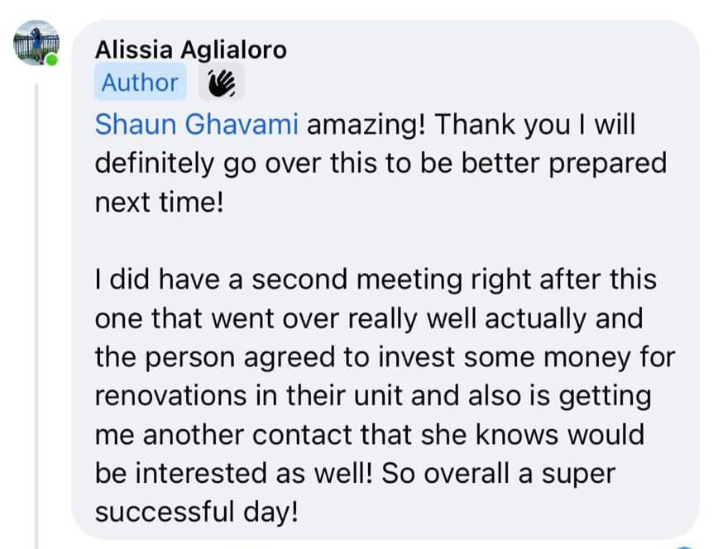Click the vertical reply thread line

(x=36, y=316)
